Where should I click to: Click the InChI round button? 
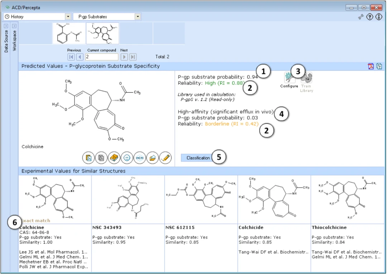click(x=139, y=158)
